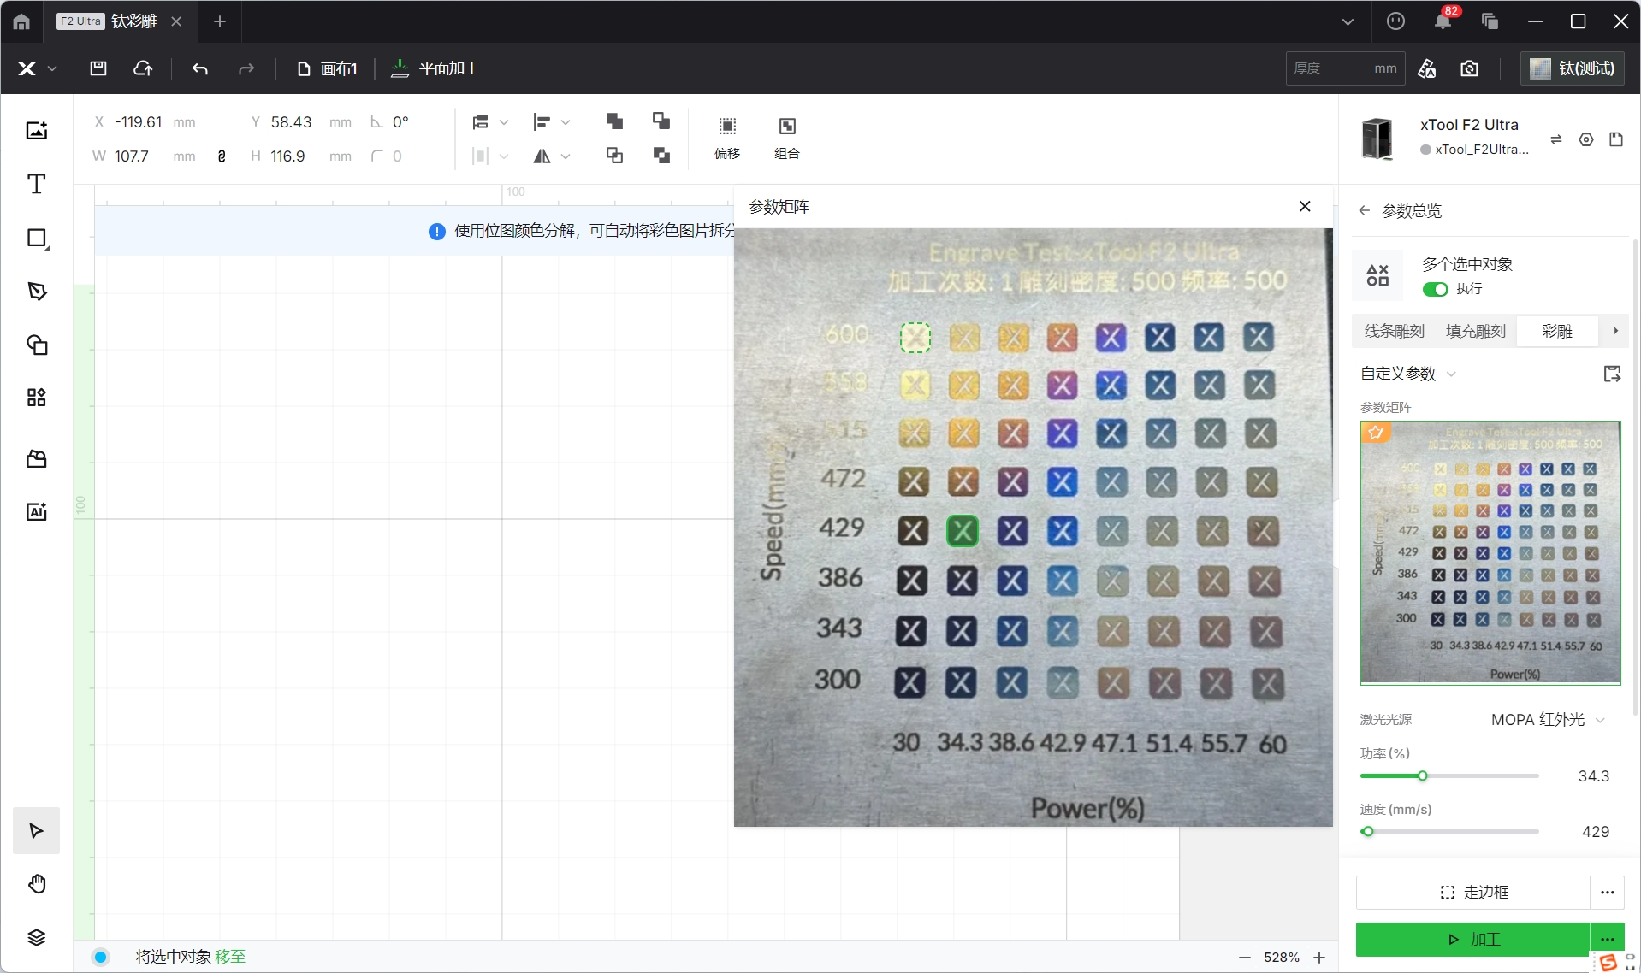The image size is (1641, 973).
Task: Expand the align dropdown arrow
Action: pos(566,123)
